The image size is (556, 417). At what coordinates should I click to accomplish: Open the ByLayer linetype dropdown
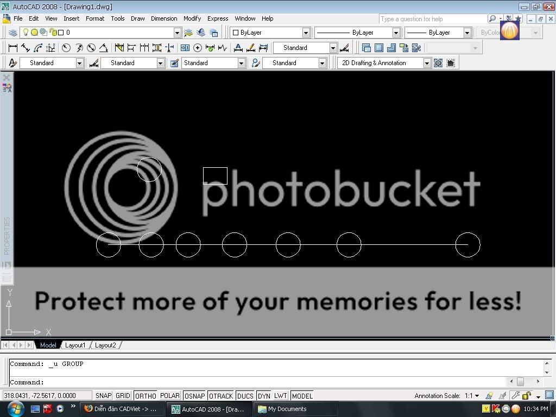[x=396, y=33]
